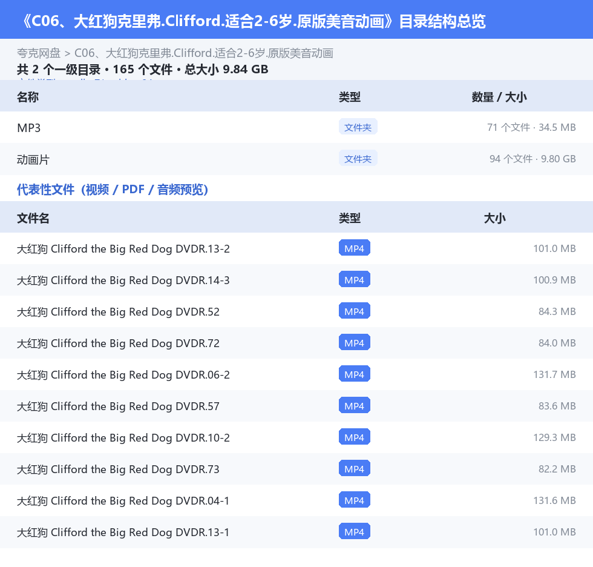Click the 文件夹 badge in MP3 row

click(x=358, y=127)
